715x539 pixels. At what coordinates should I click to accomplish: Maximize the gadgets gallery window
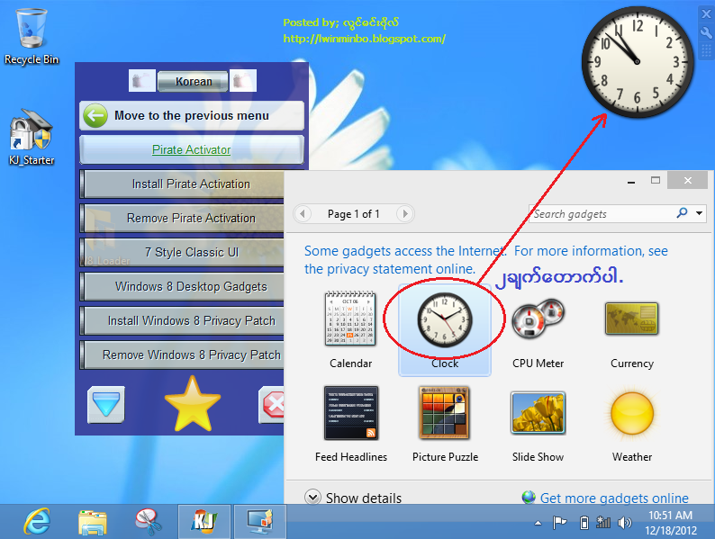point(656,180)
